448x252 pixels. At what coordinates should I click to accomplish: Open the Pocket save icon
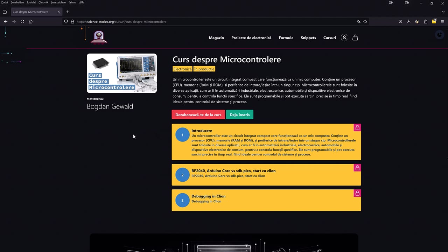coord(400,21)
